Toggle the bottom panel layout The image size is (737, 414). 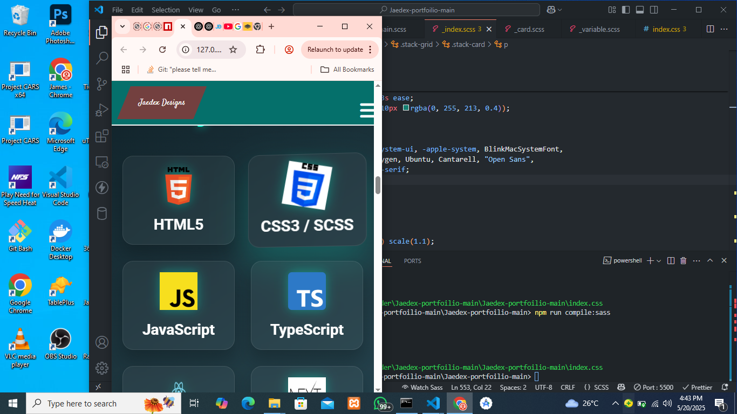click(x=640, y=10)
